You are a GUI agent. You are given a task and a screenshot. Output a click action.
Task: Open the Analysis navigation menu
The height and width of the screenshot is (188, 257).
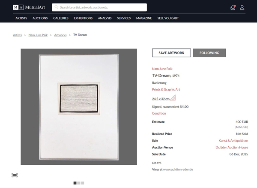(x=105, y=18)
